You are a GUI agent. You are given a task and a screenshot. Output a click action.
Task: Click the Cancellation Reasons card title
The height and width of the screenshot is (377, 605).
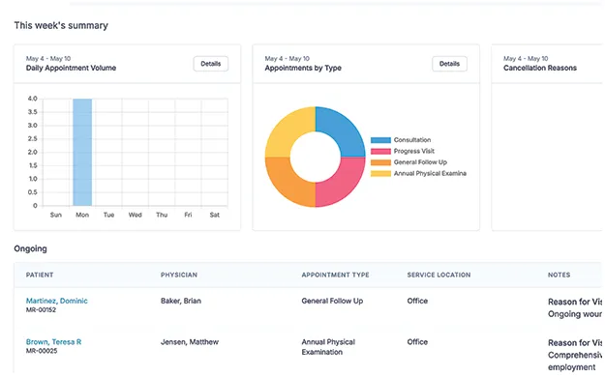click(540, 68)
